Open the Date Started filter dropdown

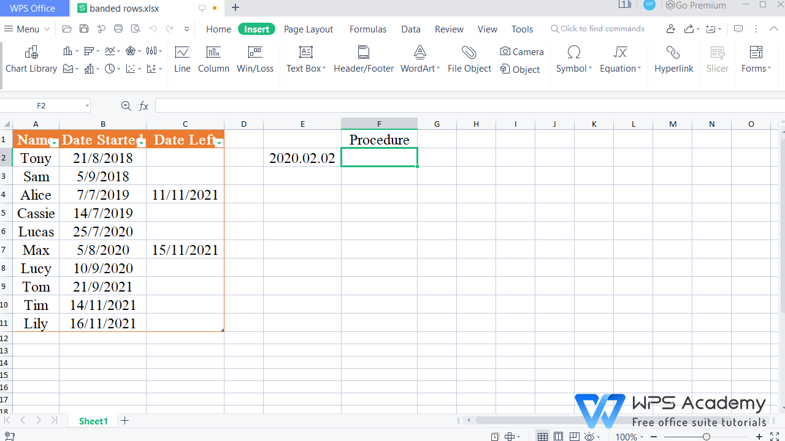click(142, 143)
